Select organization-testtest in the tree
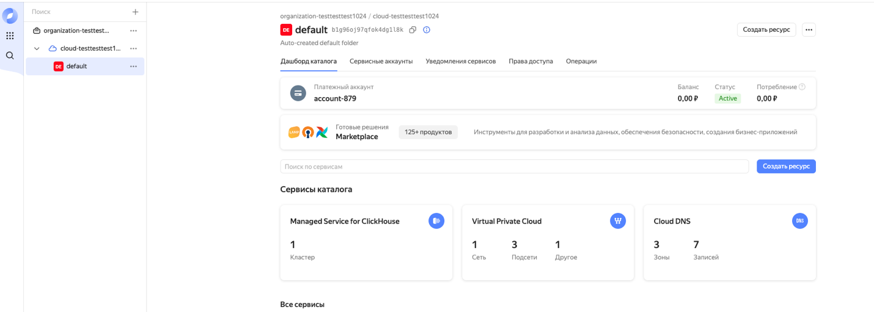This screenshot has height=312, width=874. click(x=76, y=31)
